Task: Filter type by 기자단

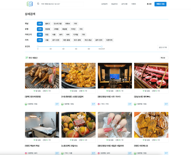Action: [x=73, y=29]
